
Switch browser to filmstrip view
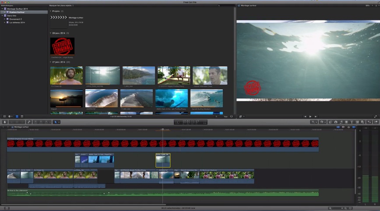pyautogui.click(x=17, y=117)
